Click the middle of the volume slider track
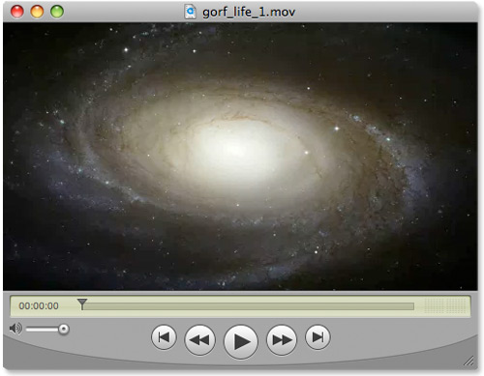The width and height of the screenshot is (484, 376). (x=43, y=329)
